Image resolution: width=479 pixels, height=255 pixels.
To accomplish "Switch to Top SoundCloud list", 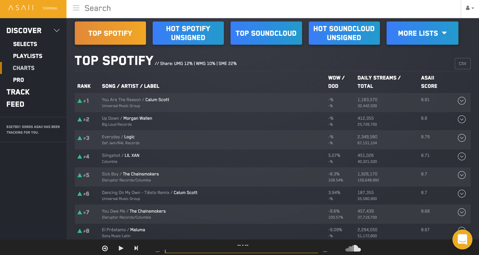I will pos(266,33).
